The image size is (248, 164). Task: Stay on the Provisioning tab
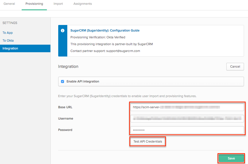34,4
